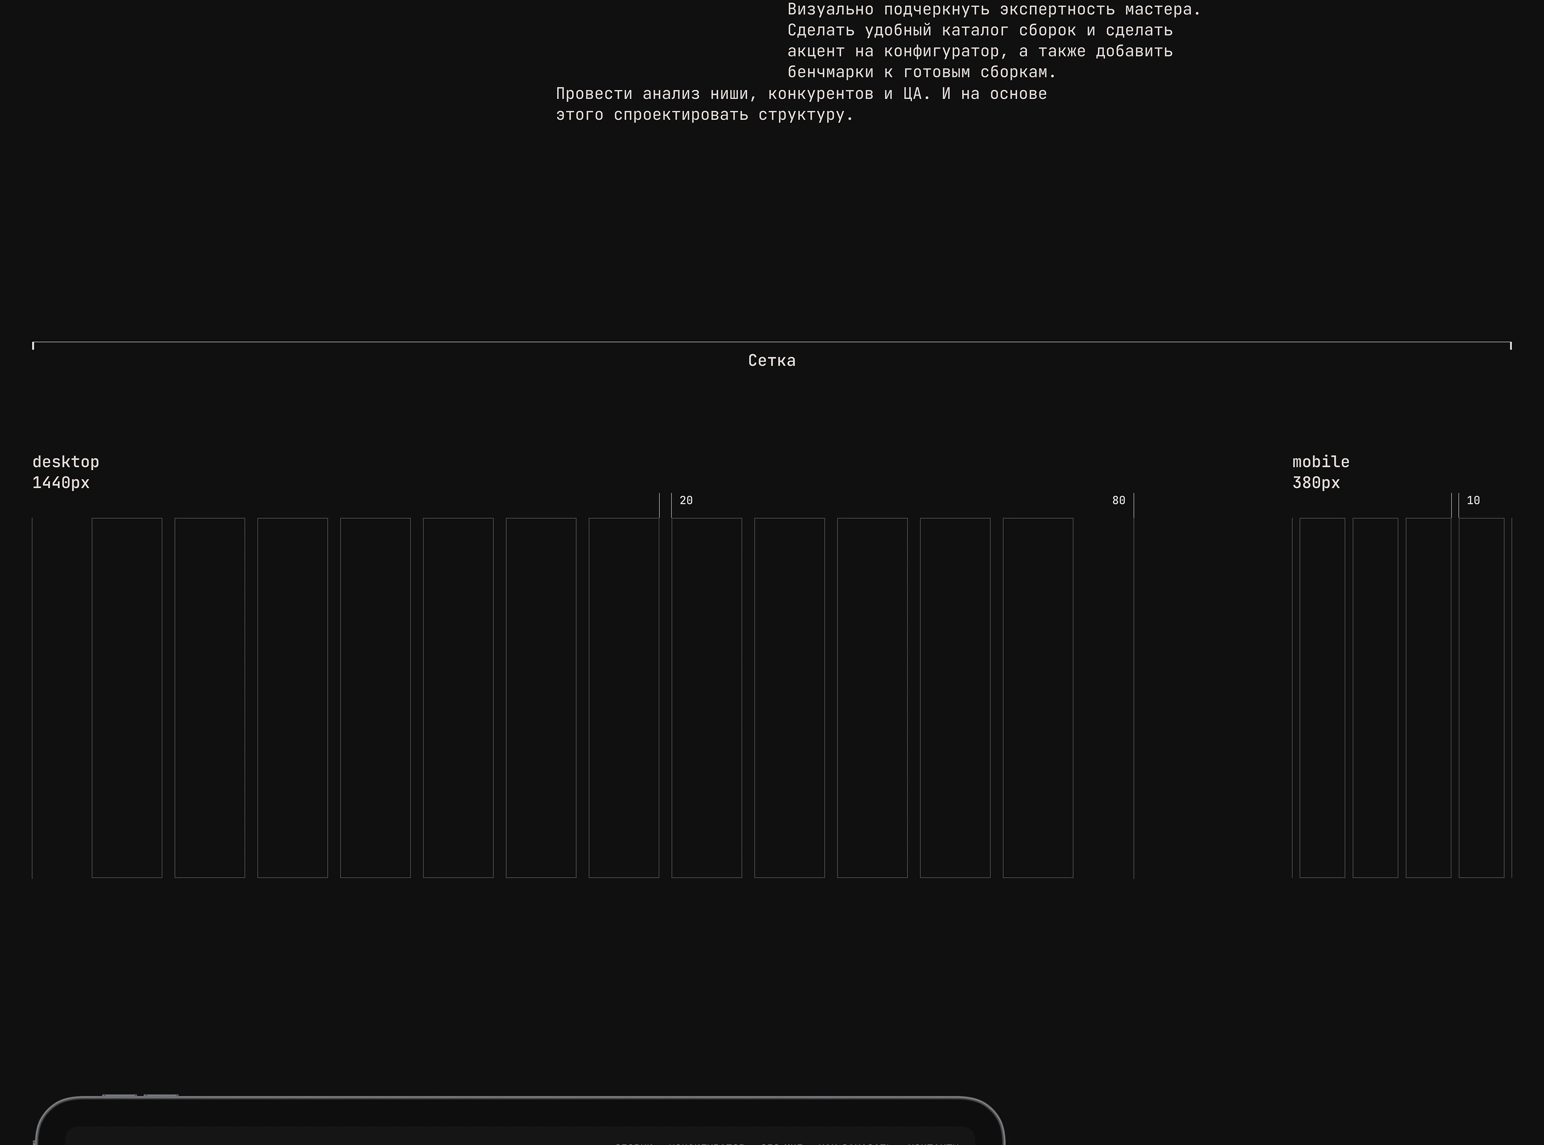Screen dimensions: 1544x1145
Task: Select the first mobile grid column
Action: [x=1322, y=697]
